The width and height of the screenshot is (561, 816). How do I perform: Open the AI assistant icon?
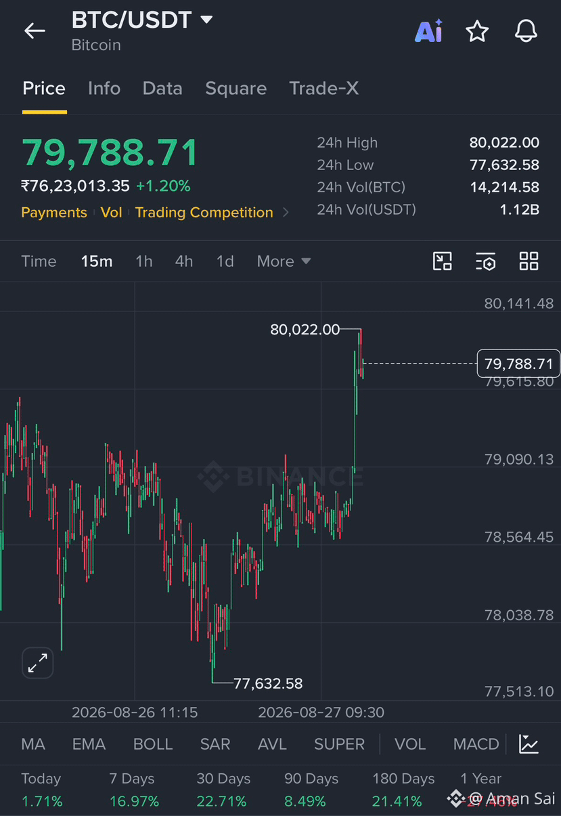(428, 30)
